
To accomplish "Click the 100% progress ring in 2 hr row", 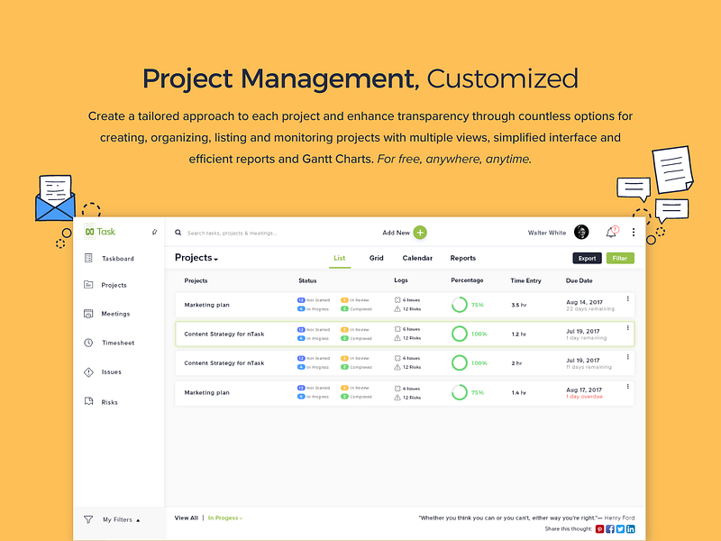I will [x=459, y=363].
